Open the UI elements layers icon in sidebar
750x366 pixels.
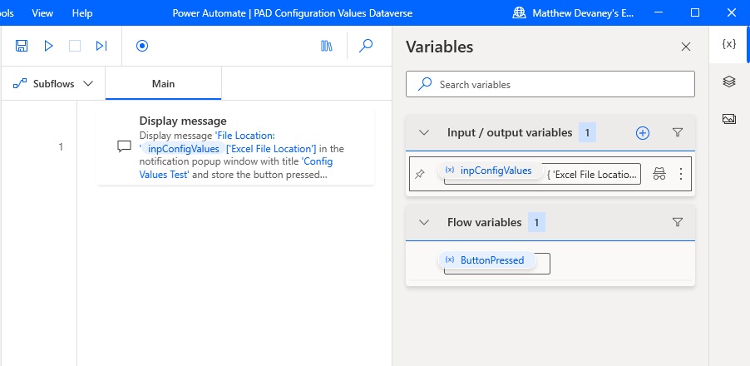[x=729, y=82]
